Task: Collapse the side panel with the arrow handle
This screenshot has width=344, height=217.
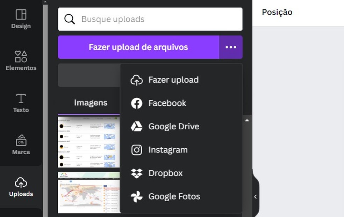Action: [x=255, y=197]
